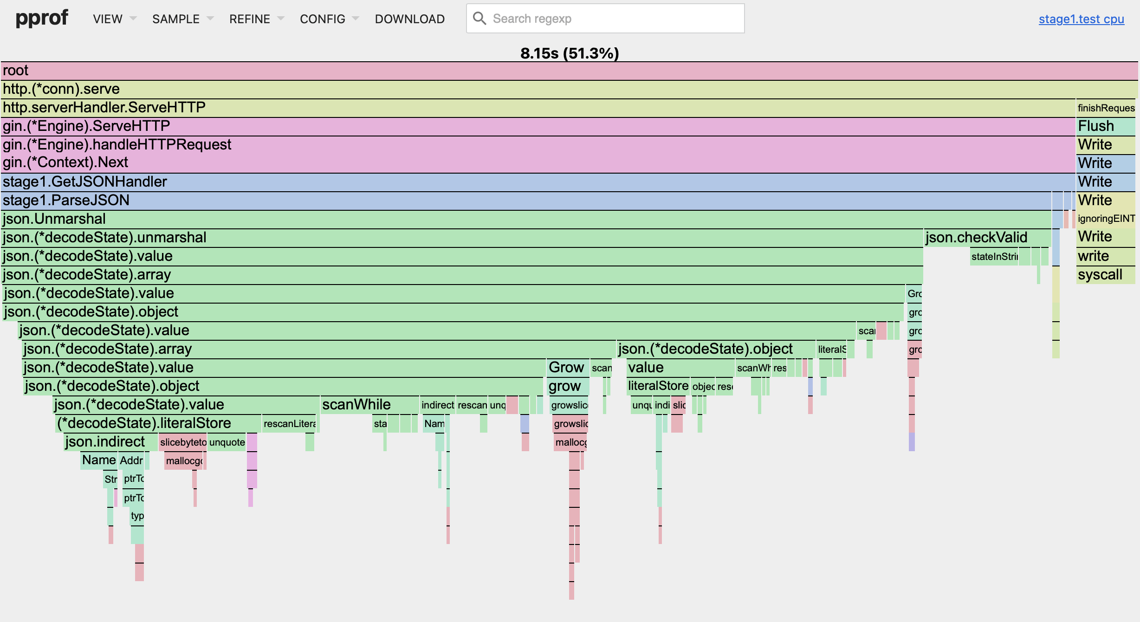The width and height of the screenshot is (1140, 622).
Task: Expand the VIEW dropdown arrow
Action: [133, 19]
